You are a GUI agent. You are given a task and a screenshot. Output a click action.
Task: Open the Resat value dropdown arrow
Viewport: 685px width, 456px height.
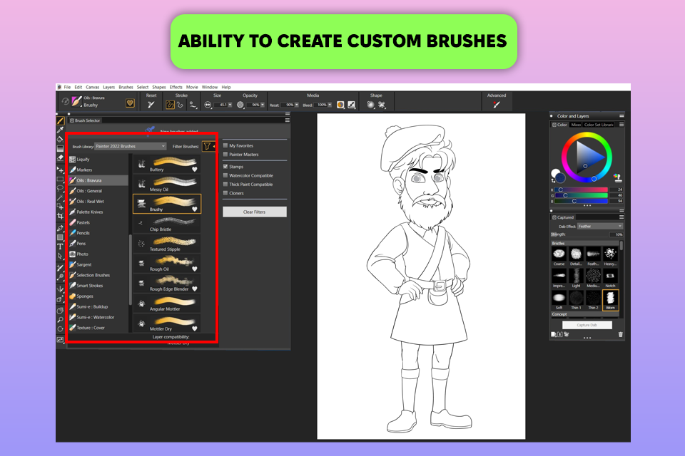click(x=297, y=105)
